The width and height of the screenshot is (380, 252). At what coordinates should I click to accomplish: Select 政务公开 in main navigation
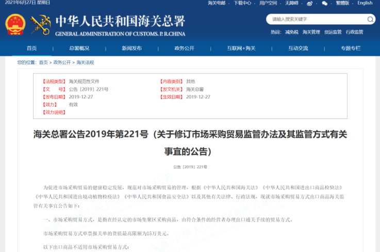coord(184,48)
